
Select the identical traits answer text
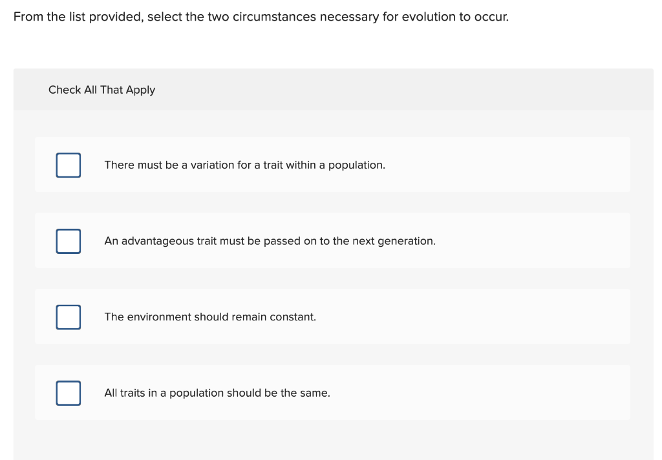[217, 393]
